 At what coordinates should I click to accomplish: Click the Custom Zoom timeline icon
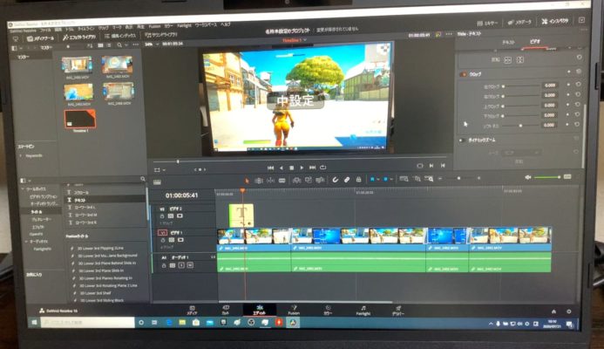(429, 179)
